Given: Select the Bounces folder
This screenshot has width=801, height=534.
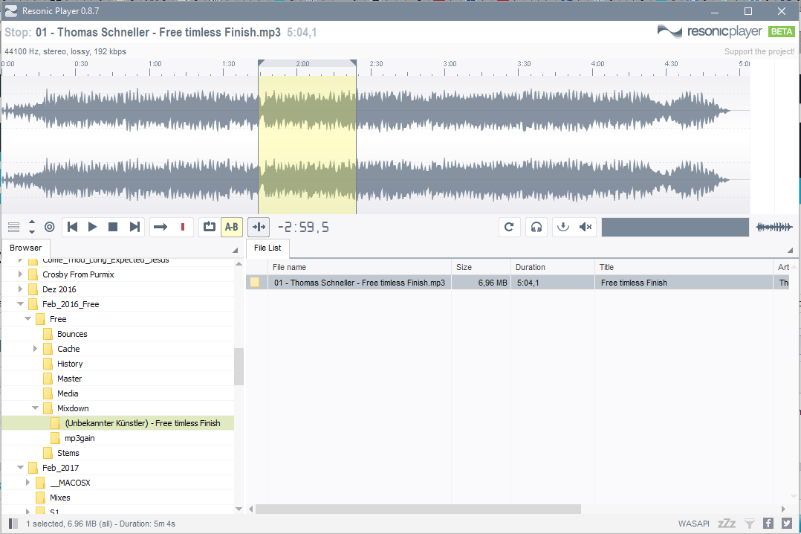Looking at the screenshot, I should click(72, 334).
